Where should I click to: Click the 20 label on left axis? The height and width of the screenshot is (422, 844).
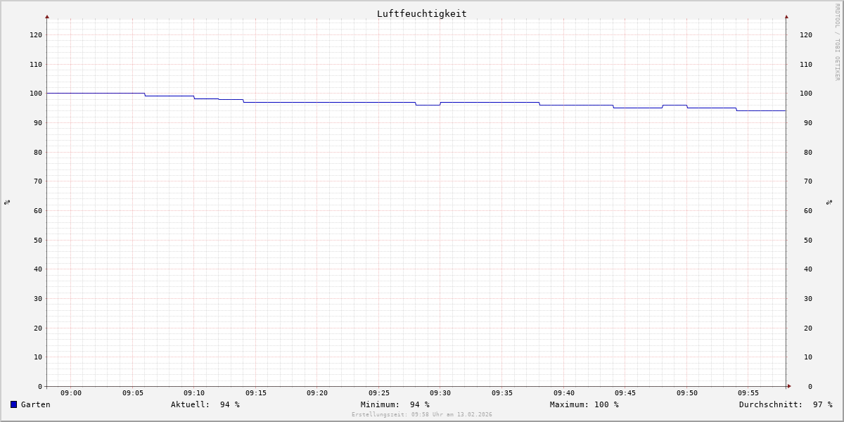38,328
